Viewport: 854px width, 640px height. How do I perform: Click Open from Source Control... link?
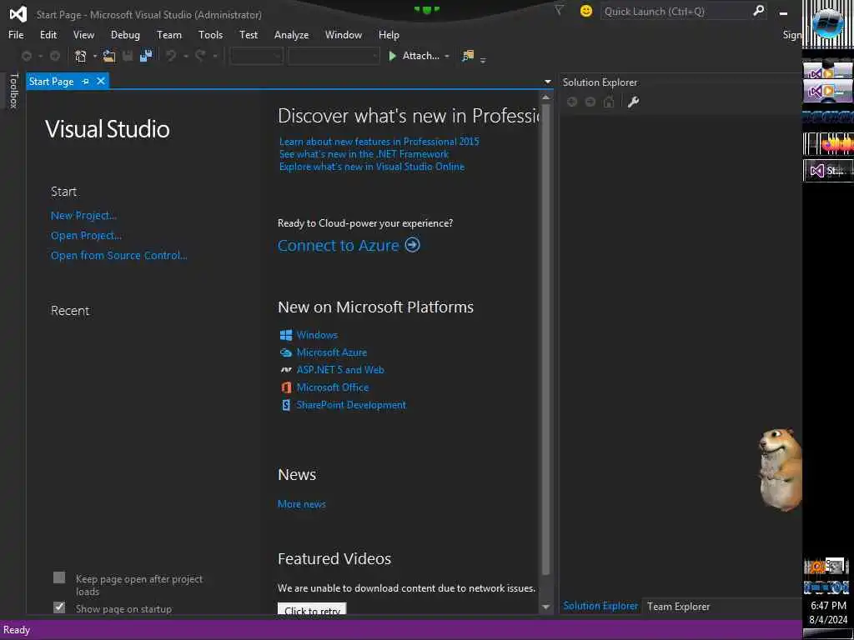118,255
